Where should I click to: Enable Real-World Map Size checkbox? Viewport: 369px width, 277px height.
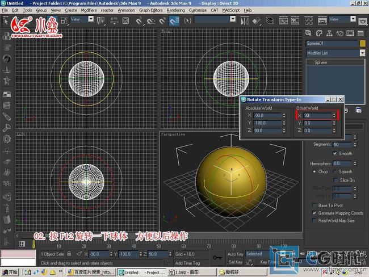(x=314, y=220)
